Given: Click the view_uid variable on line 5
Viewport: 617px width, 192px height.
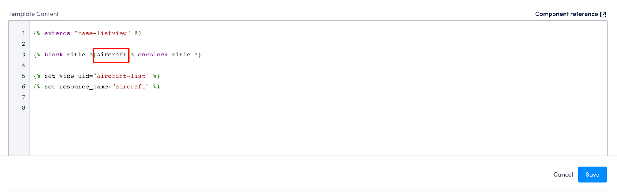Looking at the screenshot, I should [74, 76].
